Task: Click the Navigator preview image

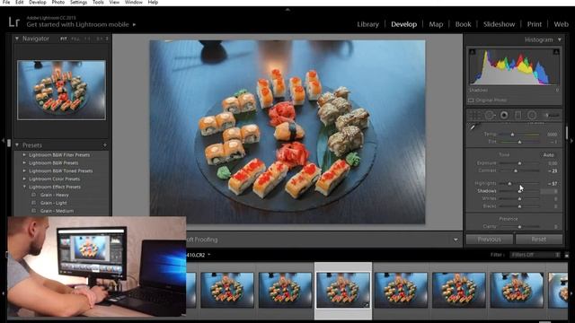Action: click(x=62, y=90)
